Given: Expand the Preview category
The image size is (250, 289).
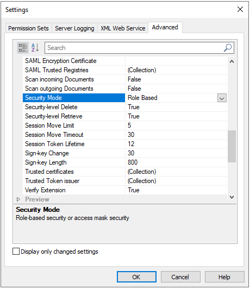Looking at the screenshot, I should (18, 199).
